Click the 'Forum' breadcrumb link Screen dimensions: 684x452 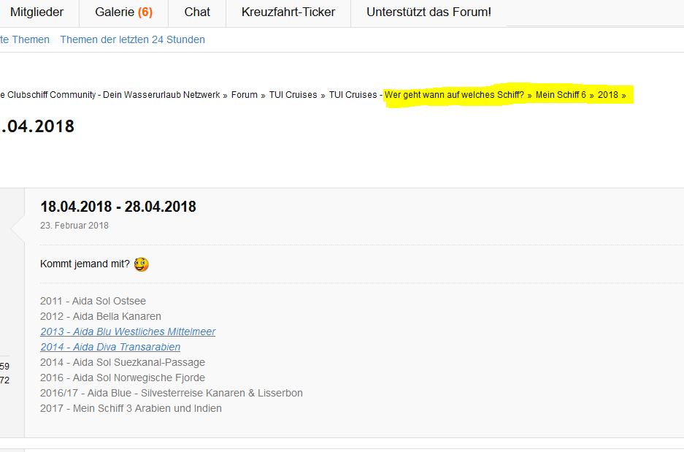click(x=245, y=95)
